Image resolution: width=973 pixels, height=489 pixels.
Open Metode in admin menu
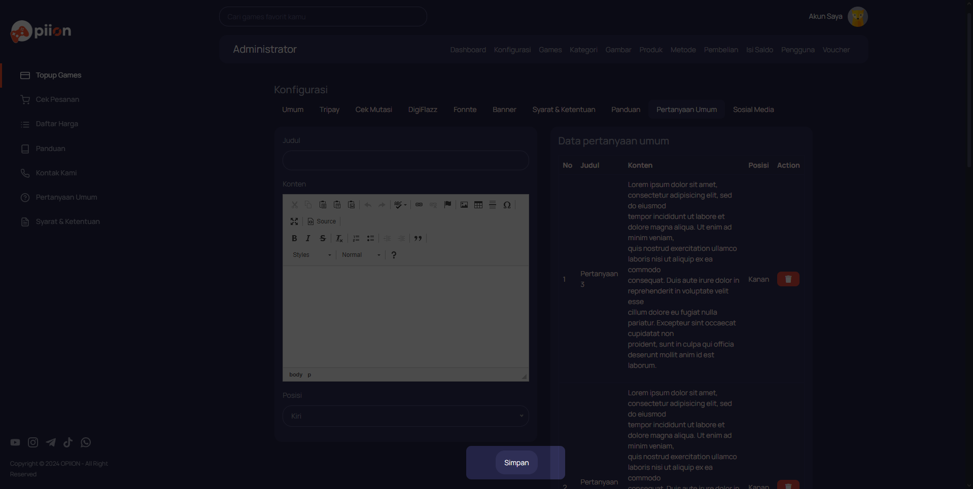tap(683, 50)
